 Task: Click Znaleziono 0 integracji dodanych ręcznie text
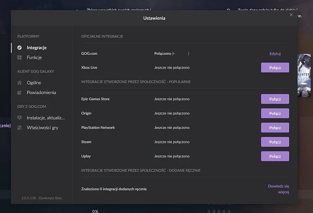[x=114, y=189]
